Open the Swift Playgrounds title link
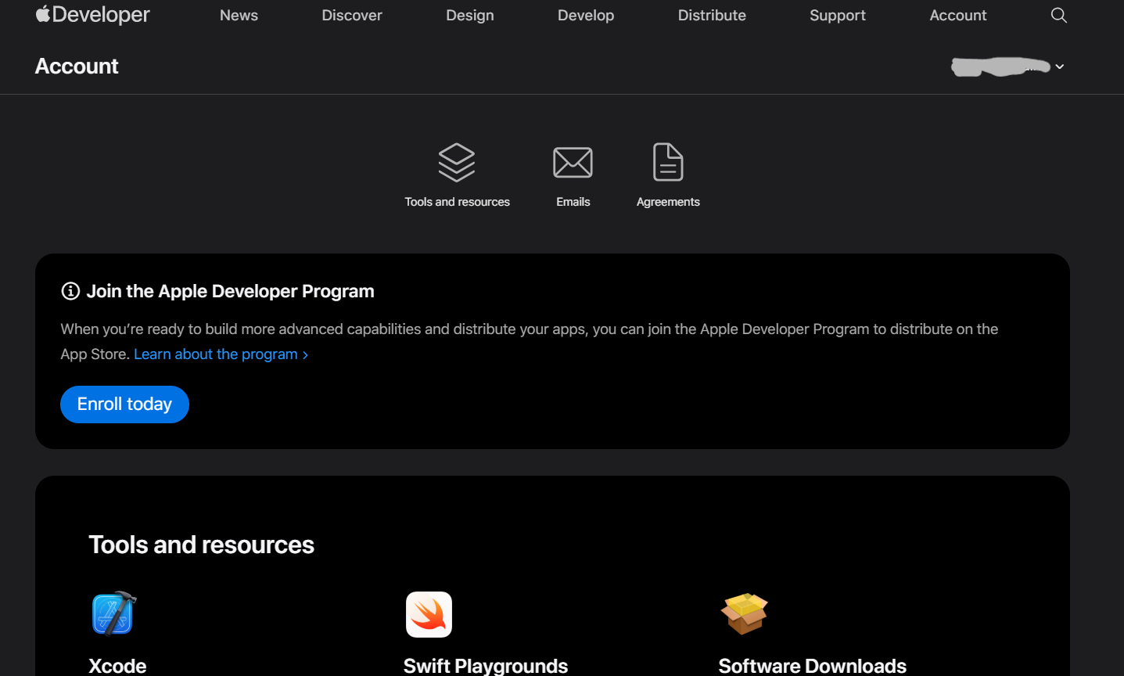The height and width of the screenshot is (676, 1124). 486,665
